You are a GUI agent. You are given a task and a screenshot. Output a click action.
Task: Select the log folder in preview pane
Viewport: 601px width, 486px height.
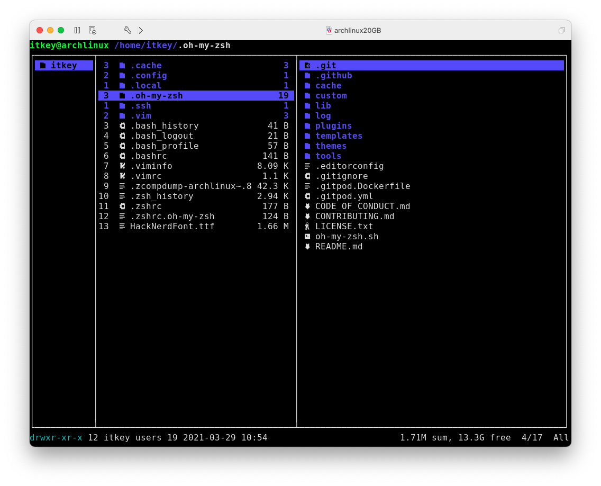click(323, 116)
